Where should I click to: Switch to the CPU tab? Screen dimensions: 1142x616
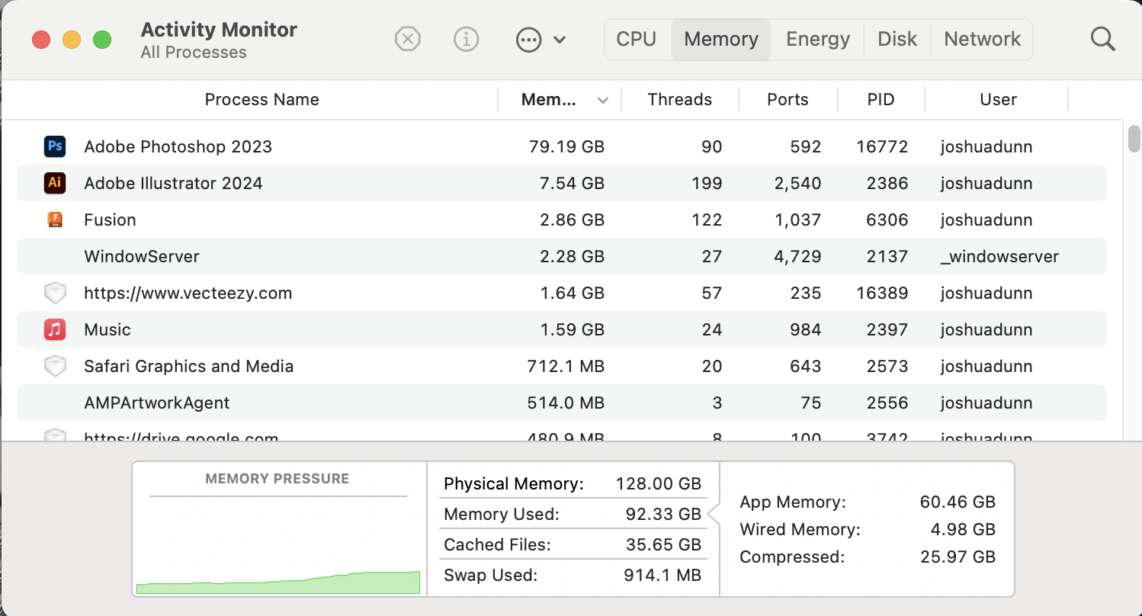point(637,39)
